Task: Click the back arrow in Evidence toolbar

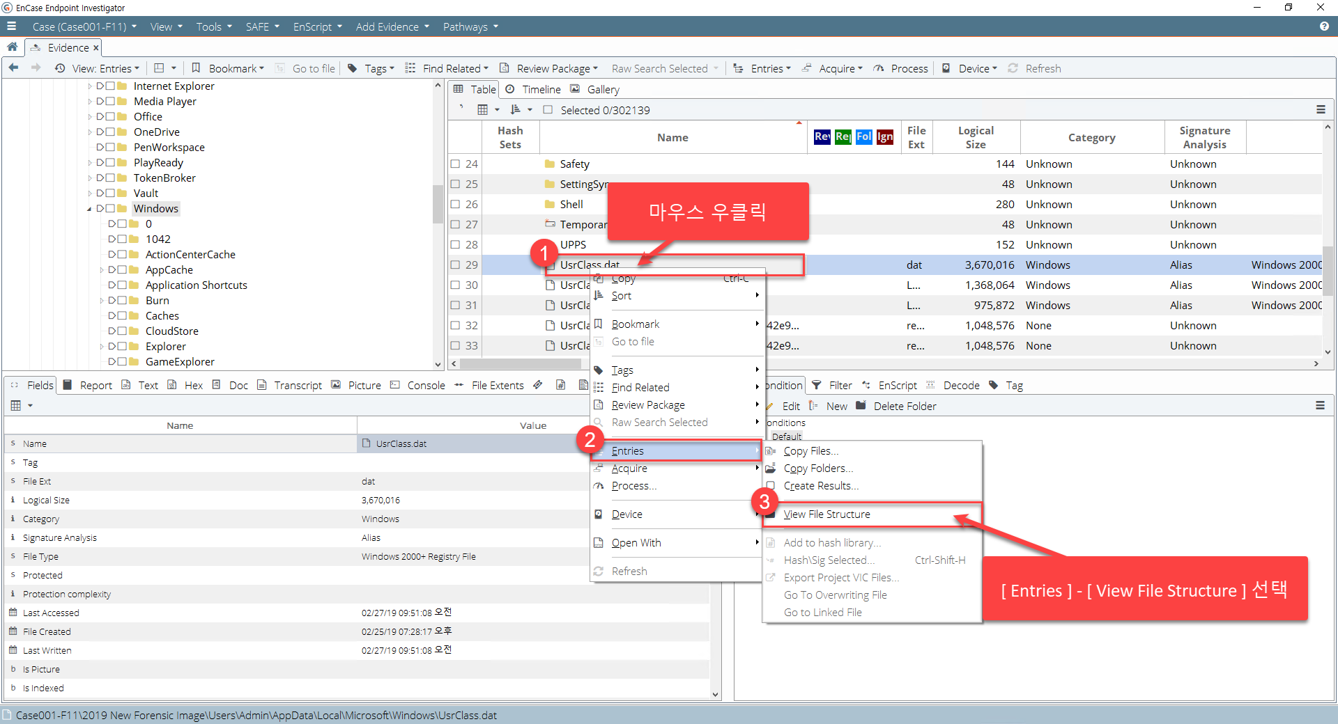Action: click(x=13, y=68)
